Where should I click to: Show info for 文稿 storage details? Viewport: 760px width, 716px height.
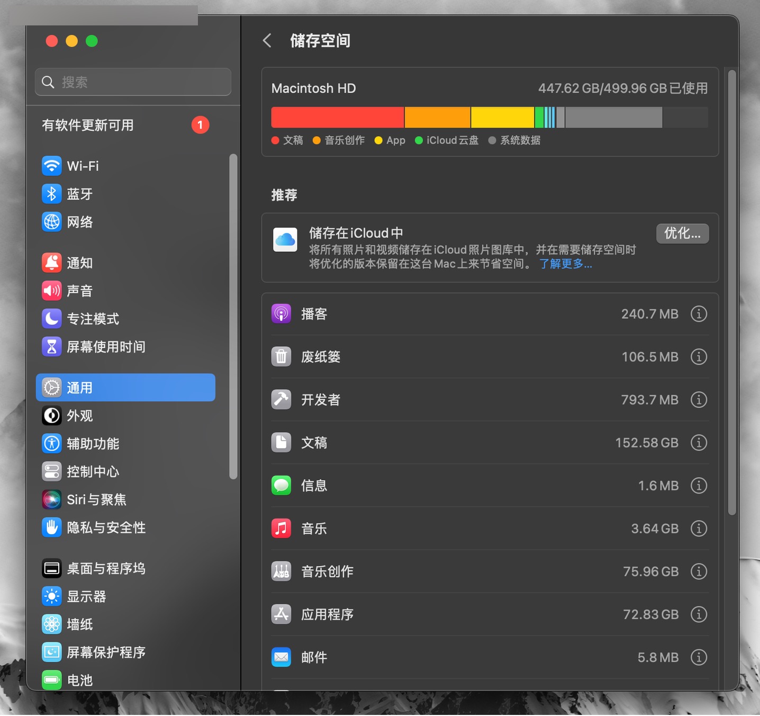tap(699, 443)
